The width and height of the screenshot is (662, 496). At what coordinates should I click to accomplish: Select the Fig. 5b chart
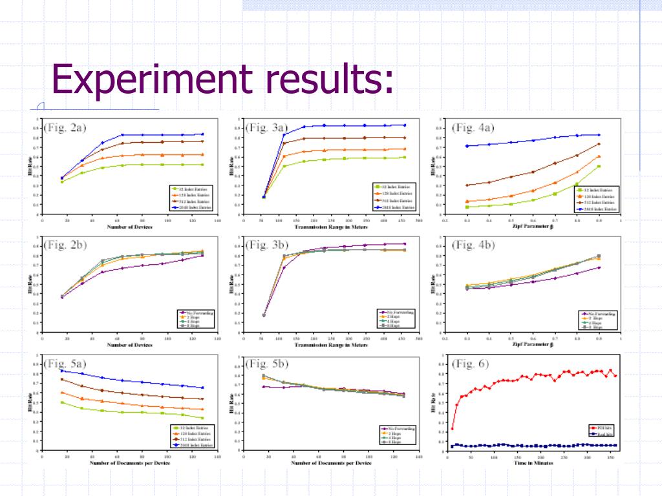click(x=326, y=410)
